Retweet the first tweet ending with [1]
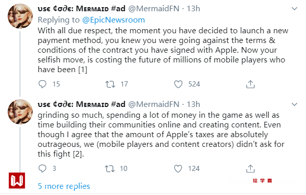 (x=110, y=84)
